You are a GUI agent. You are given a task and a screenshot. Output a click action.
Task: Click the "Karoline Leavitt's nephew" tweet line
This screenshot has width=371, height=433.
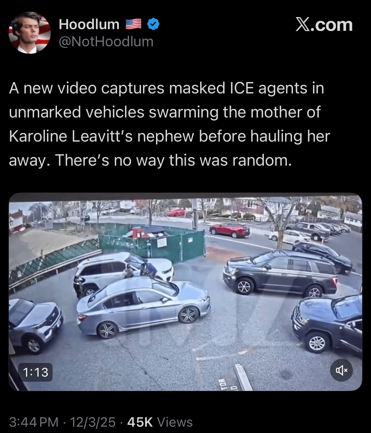[170, 136]
